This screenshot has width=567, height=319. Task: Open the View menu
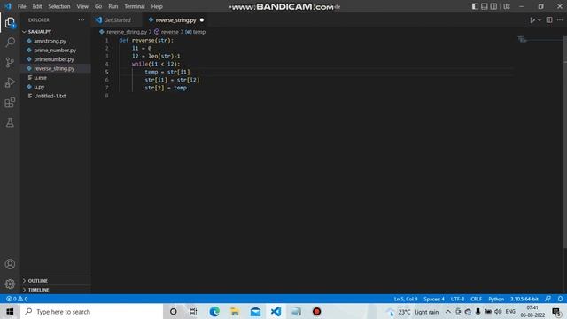[x=82, y=6]
